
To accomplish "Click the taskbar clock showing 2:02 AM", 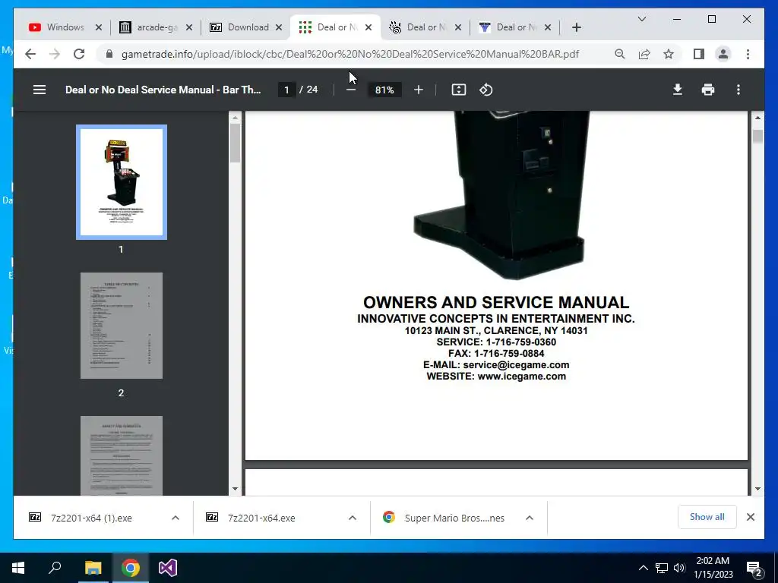I will 713,568.
